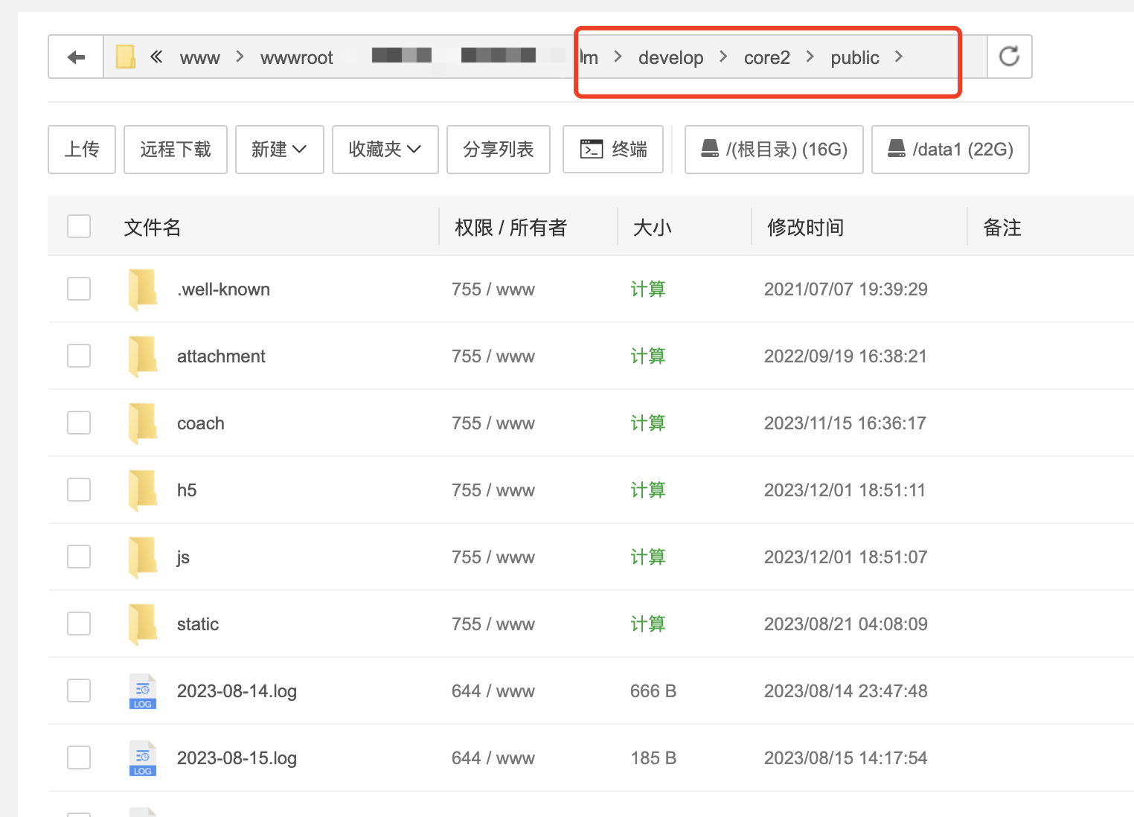This screenshot has height=817, width=1134.
Task: Select the checkbox next to the h5 folder
Action: (79, 490)
